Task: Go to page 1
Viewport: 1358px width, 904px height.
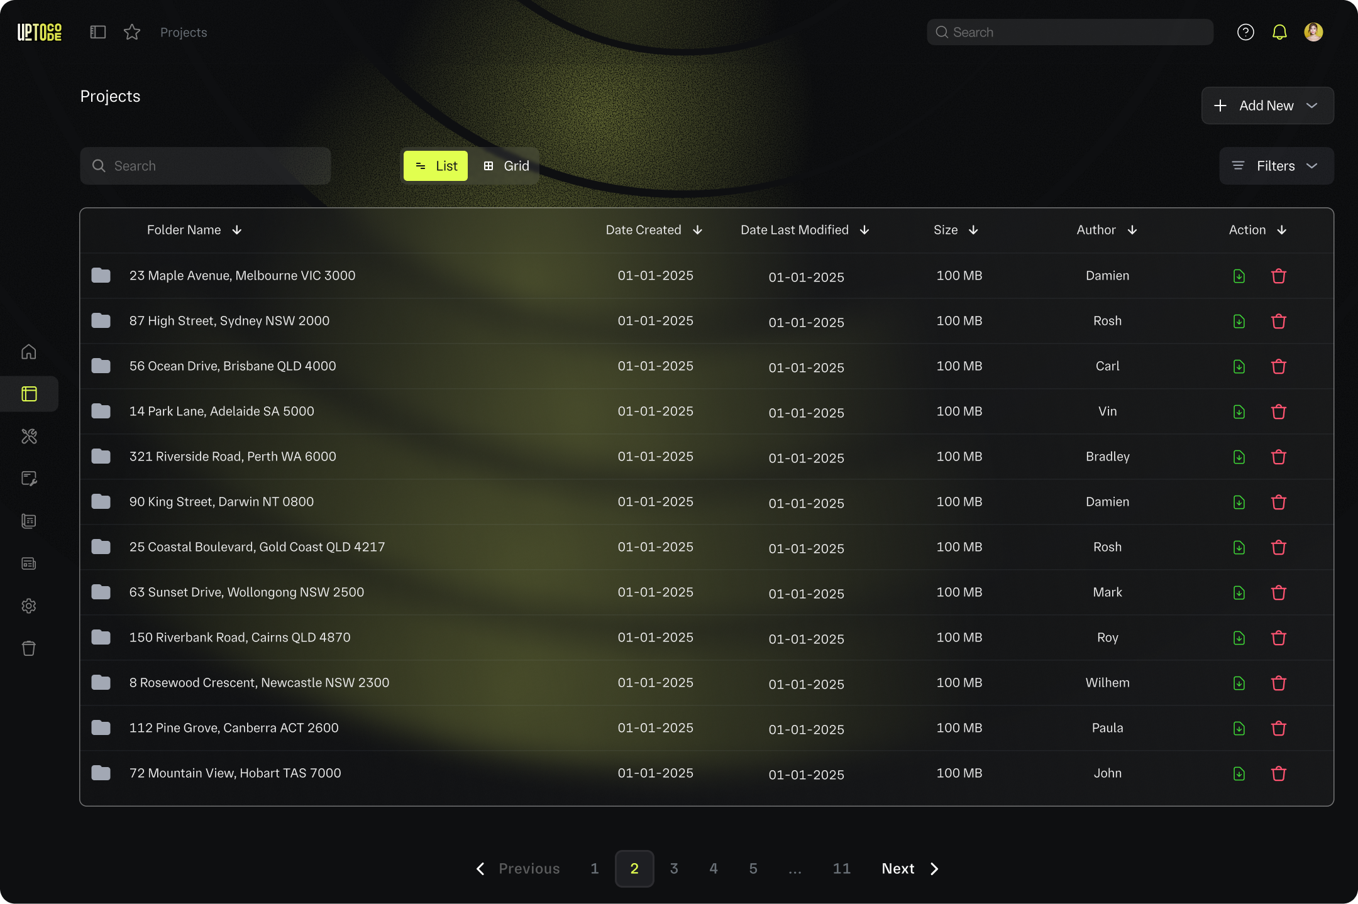Action: [x=595, y=869]
